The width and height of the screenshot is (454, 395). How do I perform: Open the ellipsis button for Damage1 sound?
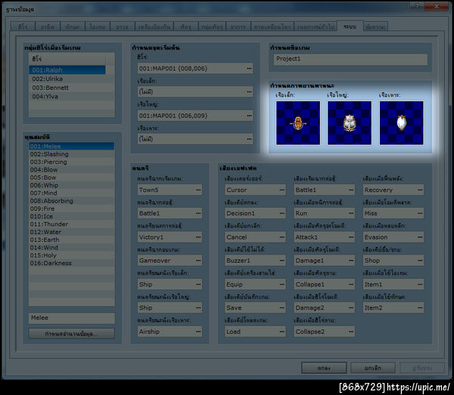tap(351, 261)
